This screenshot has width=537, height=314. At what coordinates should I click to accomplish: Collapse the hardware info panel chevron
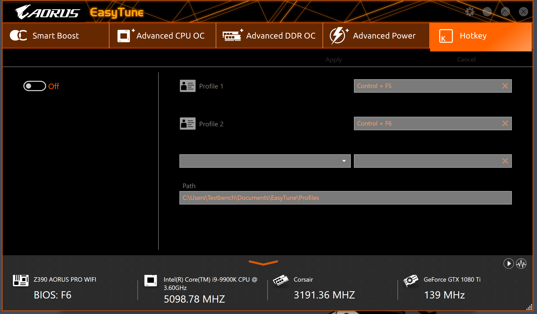click(x=263, y=263)
